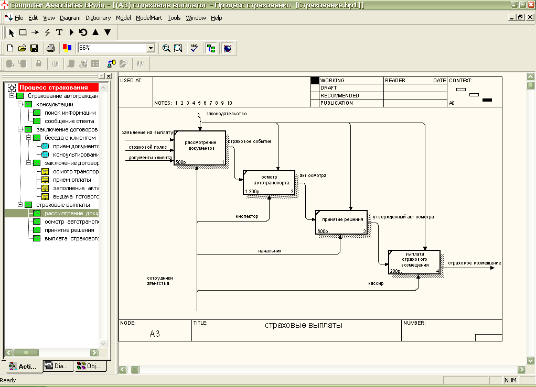Switch to the Activities tab
This screenshot has width=536, height=387.
[23, 366]
